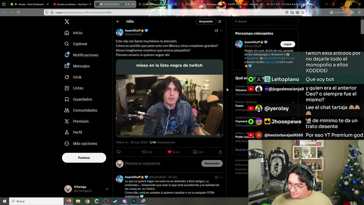Click the share icon under the post
364x205 pixels.
tap(220, 152)
